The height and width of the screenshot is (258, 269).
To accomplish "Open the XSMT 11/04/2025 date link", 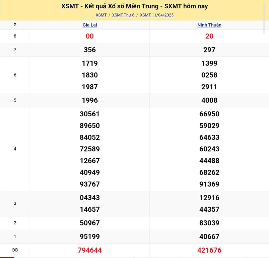I will click(x=157, y=15).
